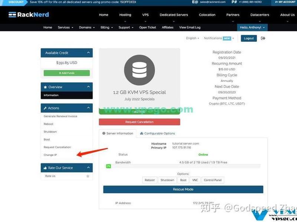Click the Control Panel button
The width and height of the screenshot is (297, 222).
coord(213,180)
